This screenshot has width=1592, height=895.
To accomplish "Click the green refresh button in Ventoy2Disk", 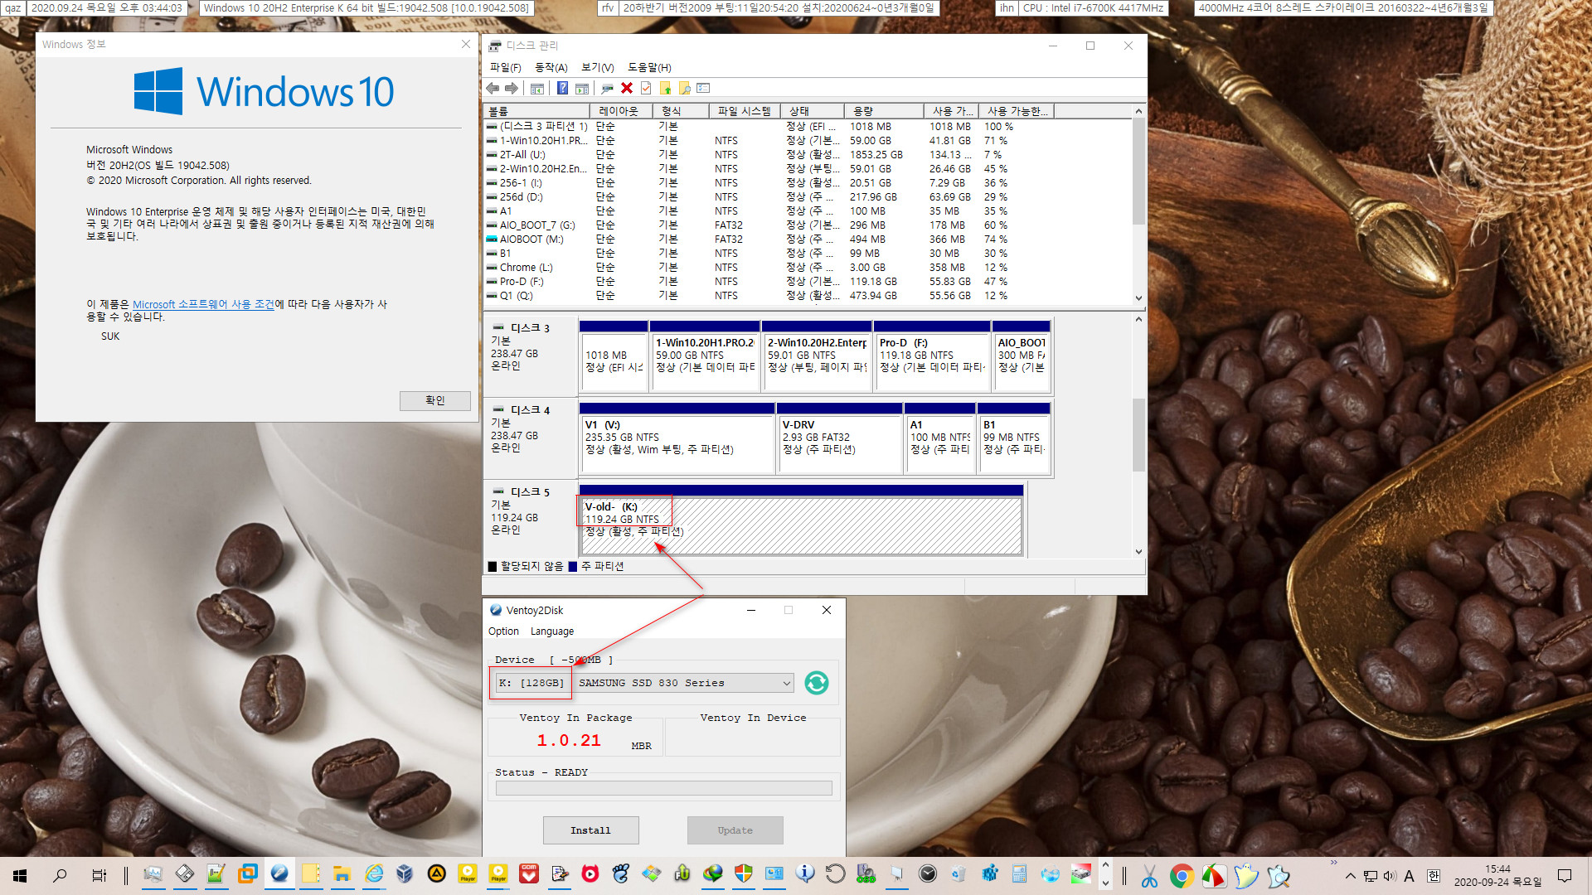I will [817, 683].
